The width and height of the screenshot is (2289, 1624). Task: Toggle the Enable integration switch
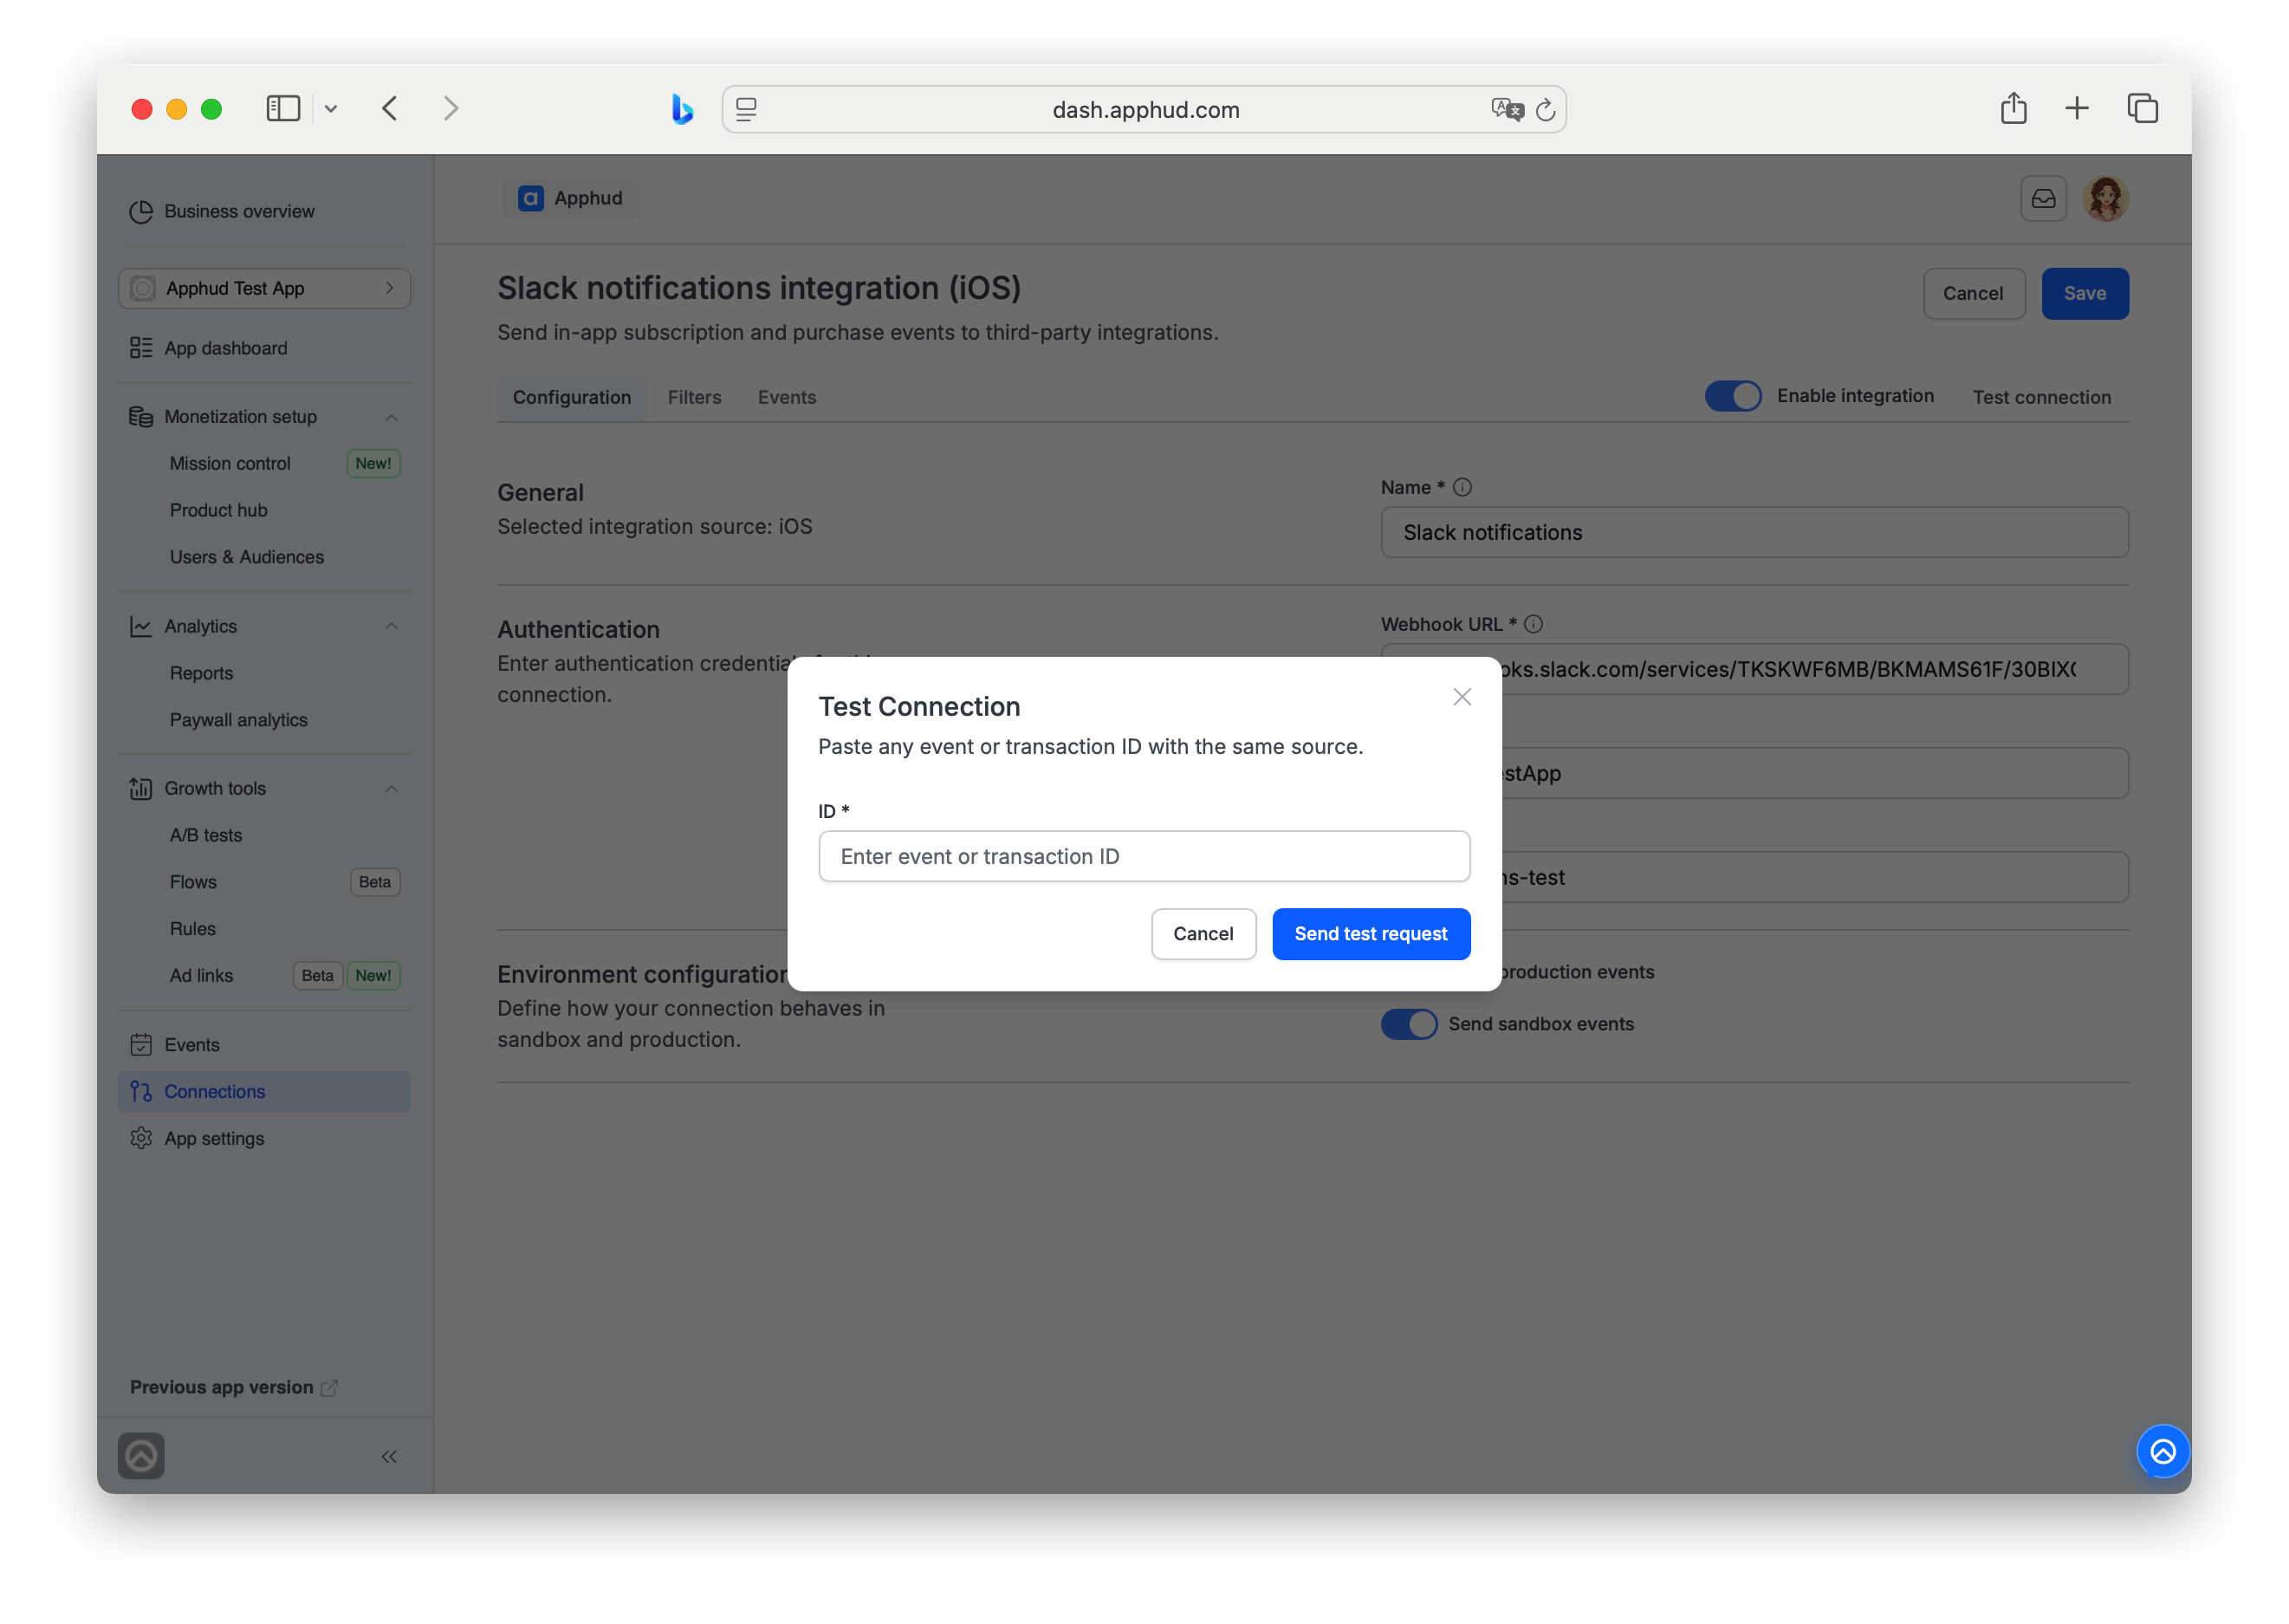(1732, 396)
